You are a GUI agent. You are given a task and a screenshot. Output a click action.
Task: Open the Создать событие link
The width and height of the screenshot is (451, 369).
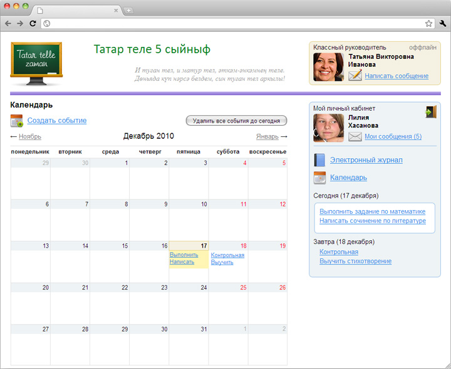coord(57,120)
